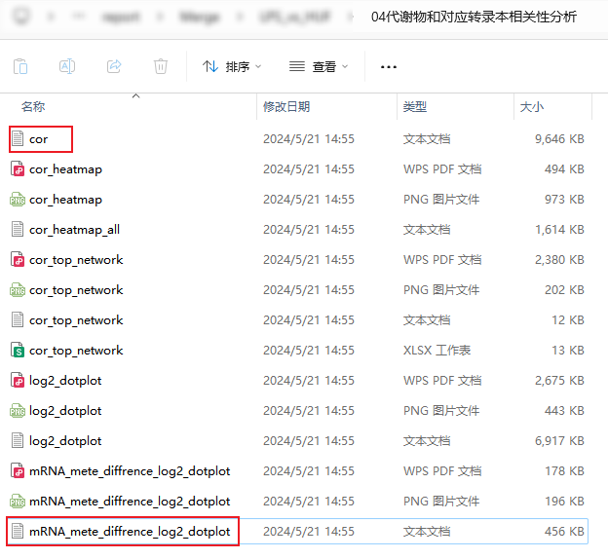
Task: Click cor_top_network name in 202 KB row
Action: (76, 290)
